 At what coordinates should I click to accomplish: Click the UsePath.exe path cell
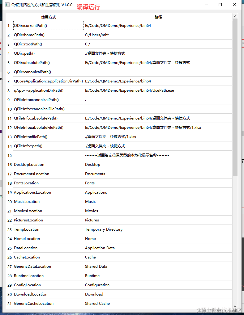click(x=158, y=90)
